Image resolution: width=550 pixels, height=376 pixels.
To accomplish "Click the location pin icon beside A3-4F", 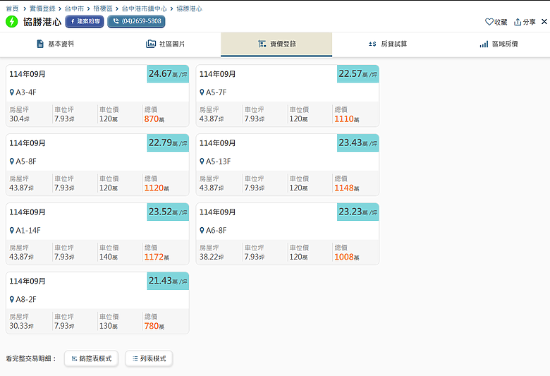I will coord(12,92).
